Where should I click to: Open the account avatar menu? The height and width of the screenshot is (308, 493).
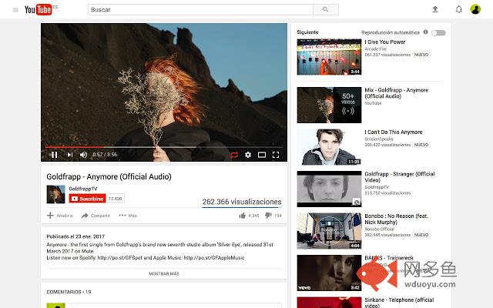coord(475,9)
